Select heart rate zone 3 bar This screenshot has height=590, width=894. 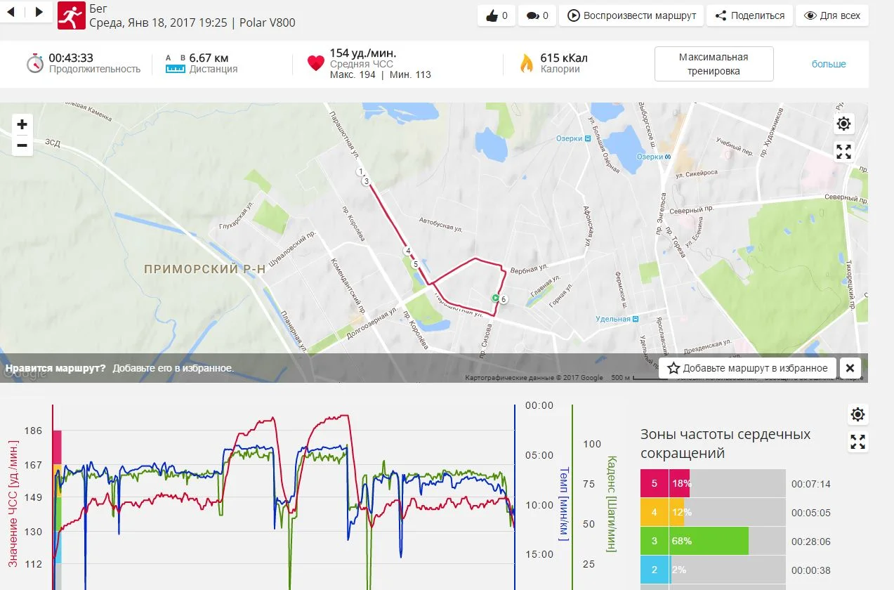click(x=713, y=541)
